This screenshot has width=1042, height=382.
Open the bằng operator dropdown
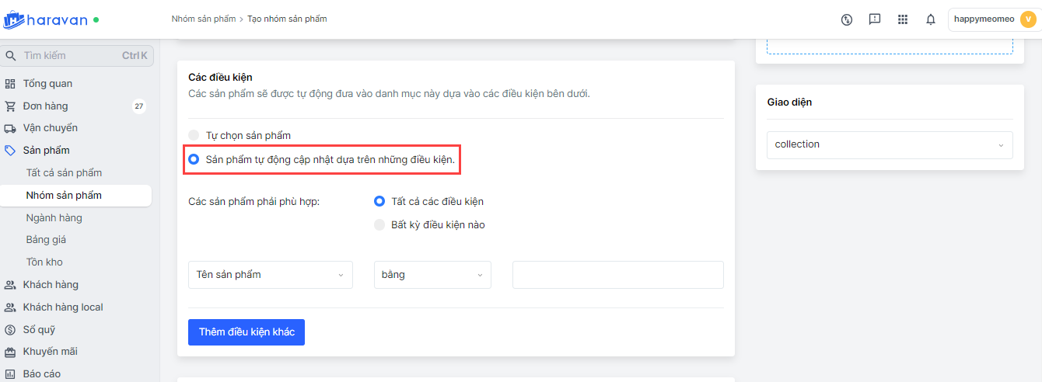pyautogui.click(x=432, y=275)
